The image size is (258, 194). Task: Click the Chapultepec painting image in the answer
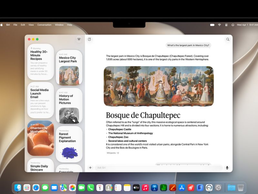(159, 86)
